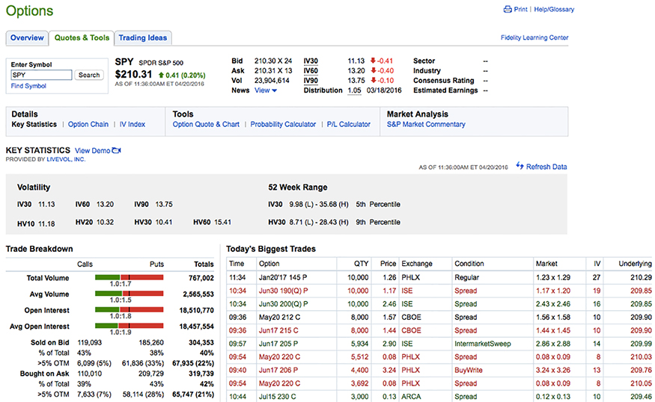Open the IV Index link
The width and height of the screenshot is (655, 402).
[x=132, y=125]
